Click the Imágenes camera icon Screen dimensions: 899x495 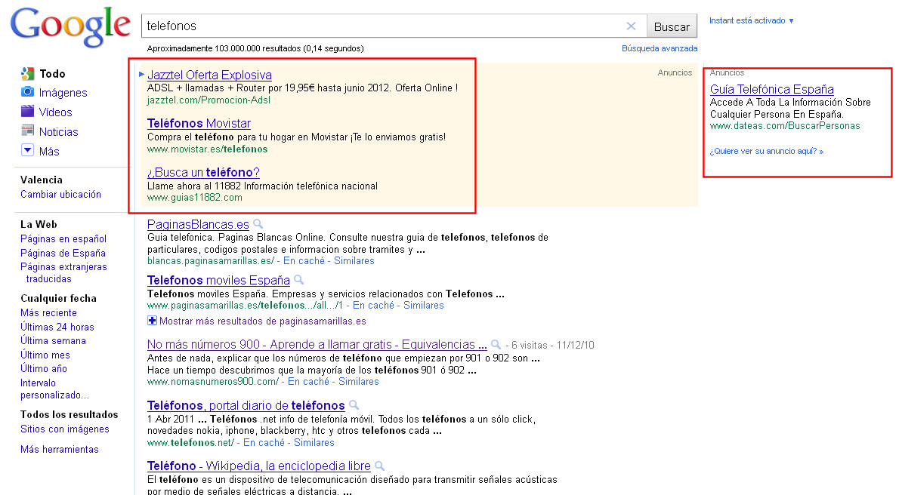point(27,92)
